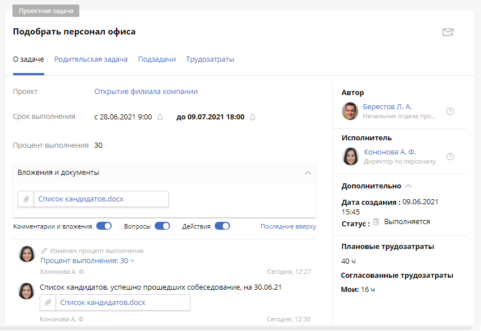The height and width of the screenshot is (331, 481).
Task: Disable the Комментарии и вложения toggle
Action: (104, 225)
